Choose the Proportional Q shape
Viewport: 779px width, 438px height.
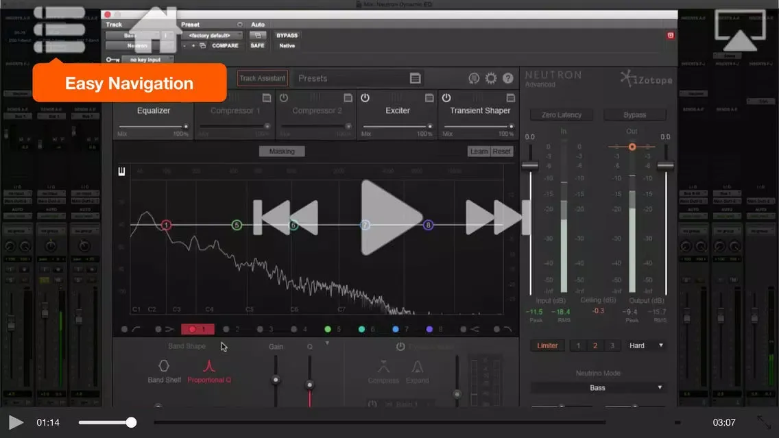point(209,371)
